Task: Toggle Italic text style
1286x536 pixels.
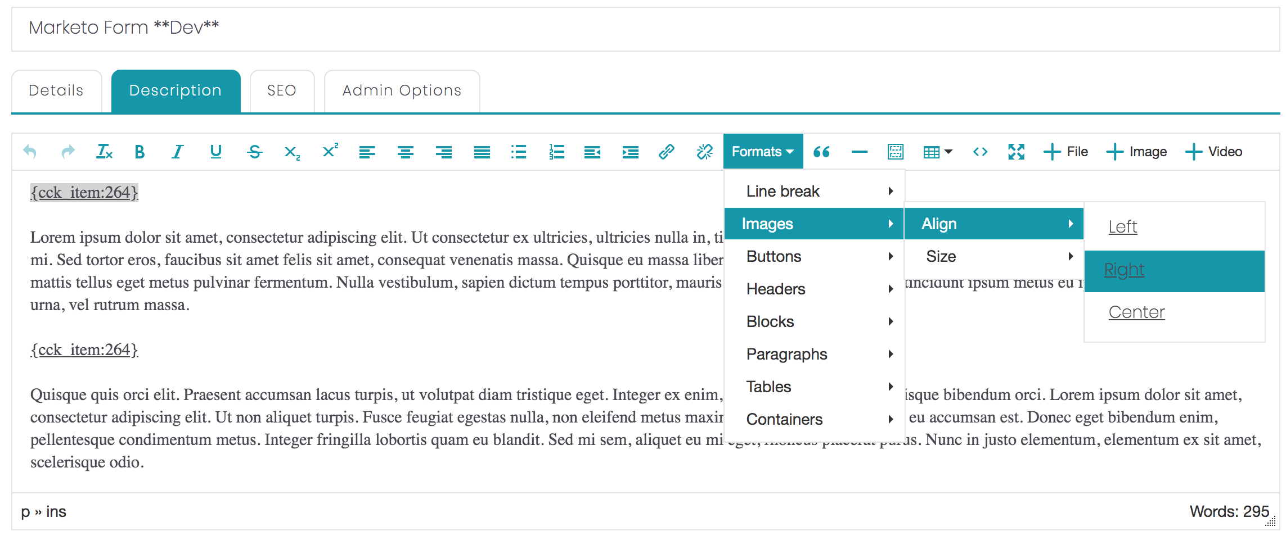Action: 177,152
